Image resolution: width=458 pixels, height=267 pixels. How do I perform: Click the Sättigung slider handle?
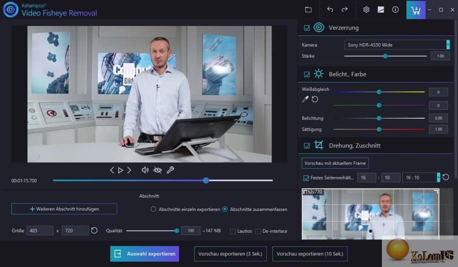pos(379,129)
